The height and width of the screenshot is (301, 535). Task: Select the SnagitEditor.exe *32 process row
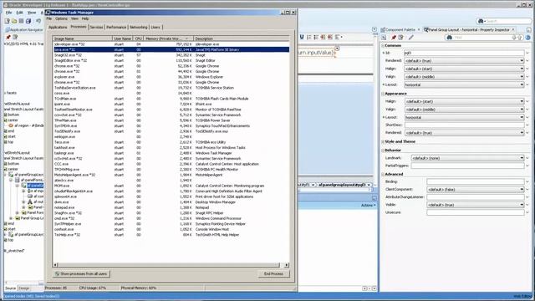[171, 60]
